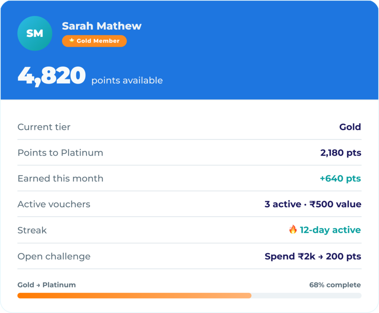Screen dimensions: 379x313
Task: Open the Spend ₹2k challenge value
Action: 313,256
